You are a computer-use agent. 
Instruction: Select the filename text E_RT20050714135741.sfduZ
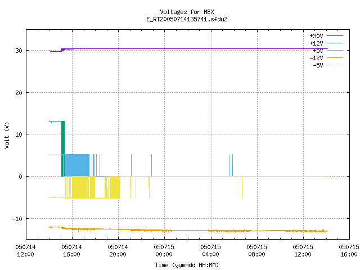(x=187, y=19)
